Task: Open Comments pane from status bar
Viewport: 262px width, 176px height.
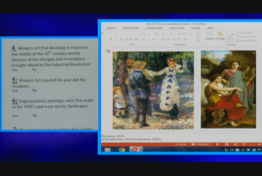Action: (201, 144)
